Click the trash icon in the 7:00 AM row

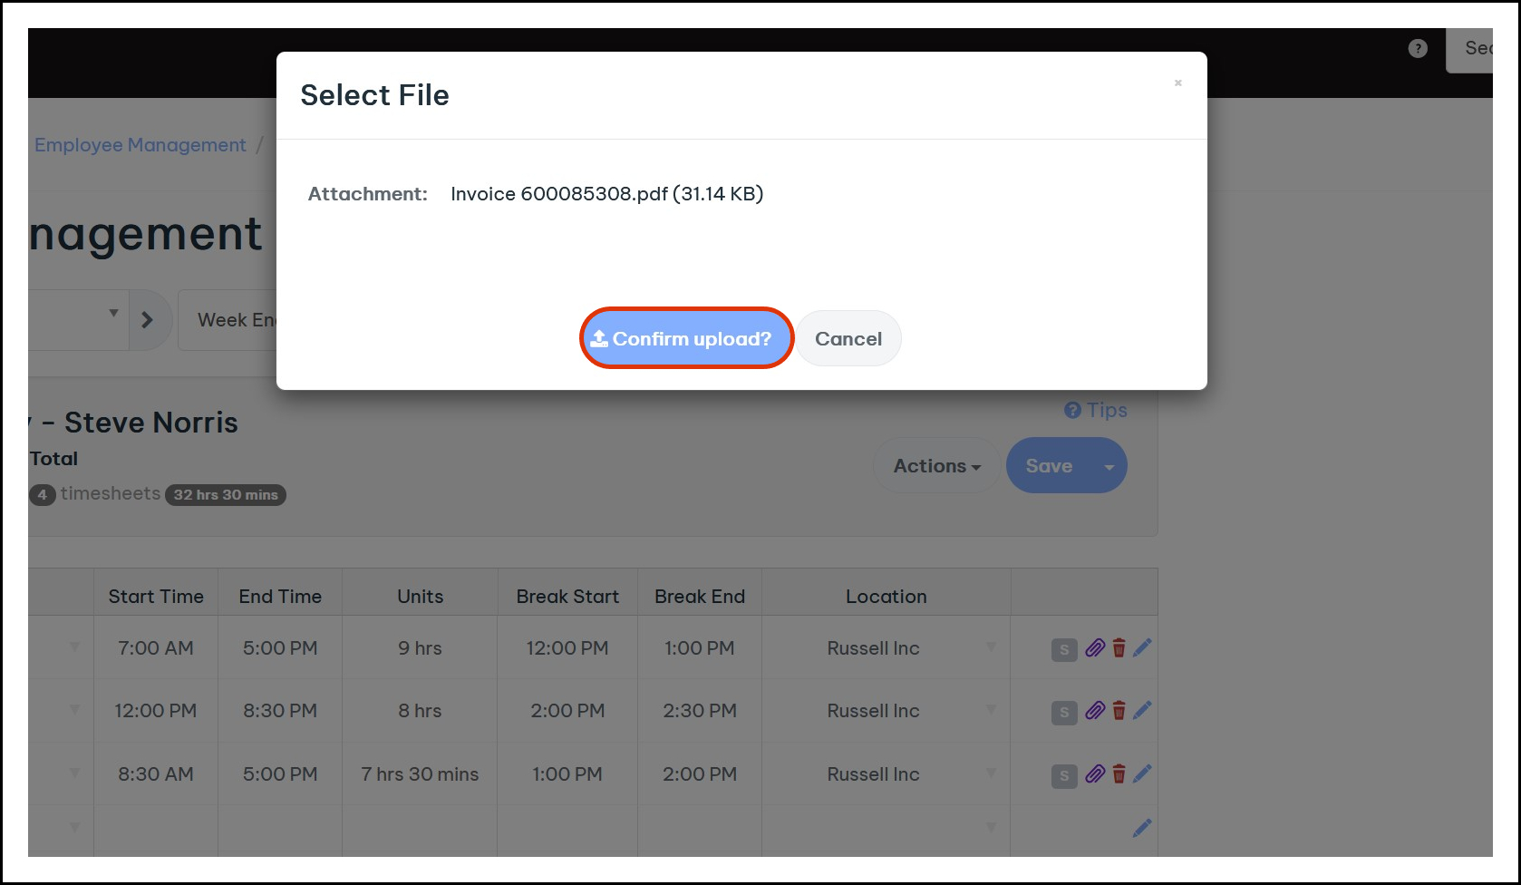click(x=1119, y=648)
